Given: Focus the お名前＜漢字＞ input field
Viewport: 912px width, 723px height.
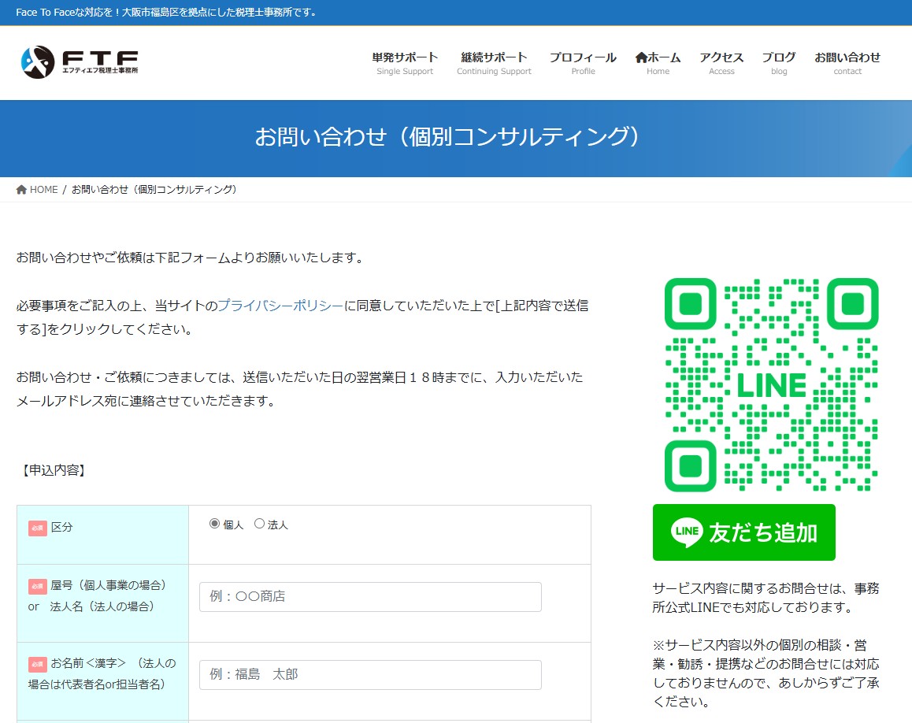Looking at the screenshot, I should 370,675.
